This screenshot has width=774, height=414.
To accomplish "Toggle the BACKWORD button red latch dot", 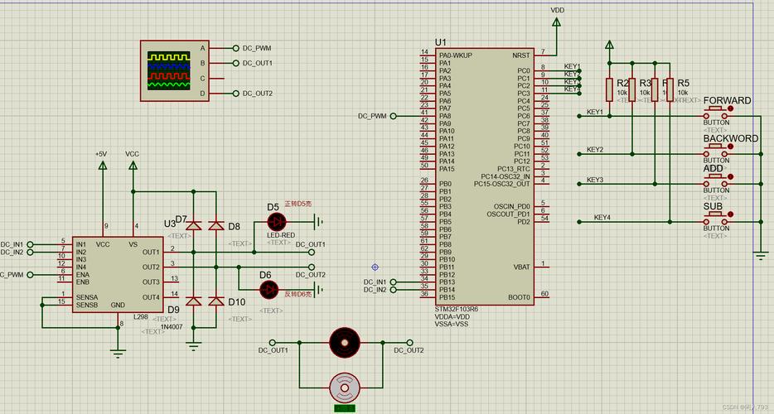I will pyautogui.click(x=731, y=147).
